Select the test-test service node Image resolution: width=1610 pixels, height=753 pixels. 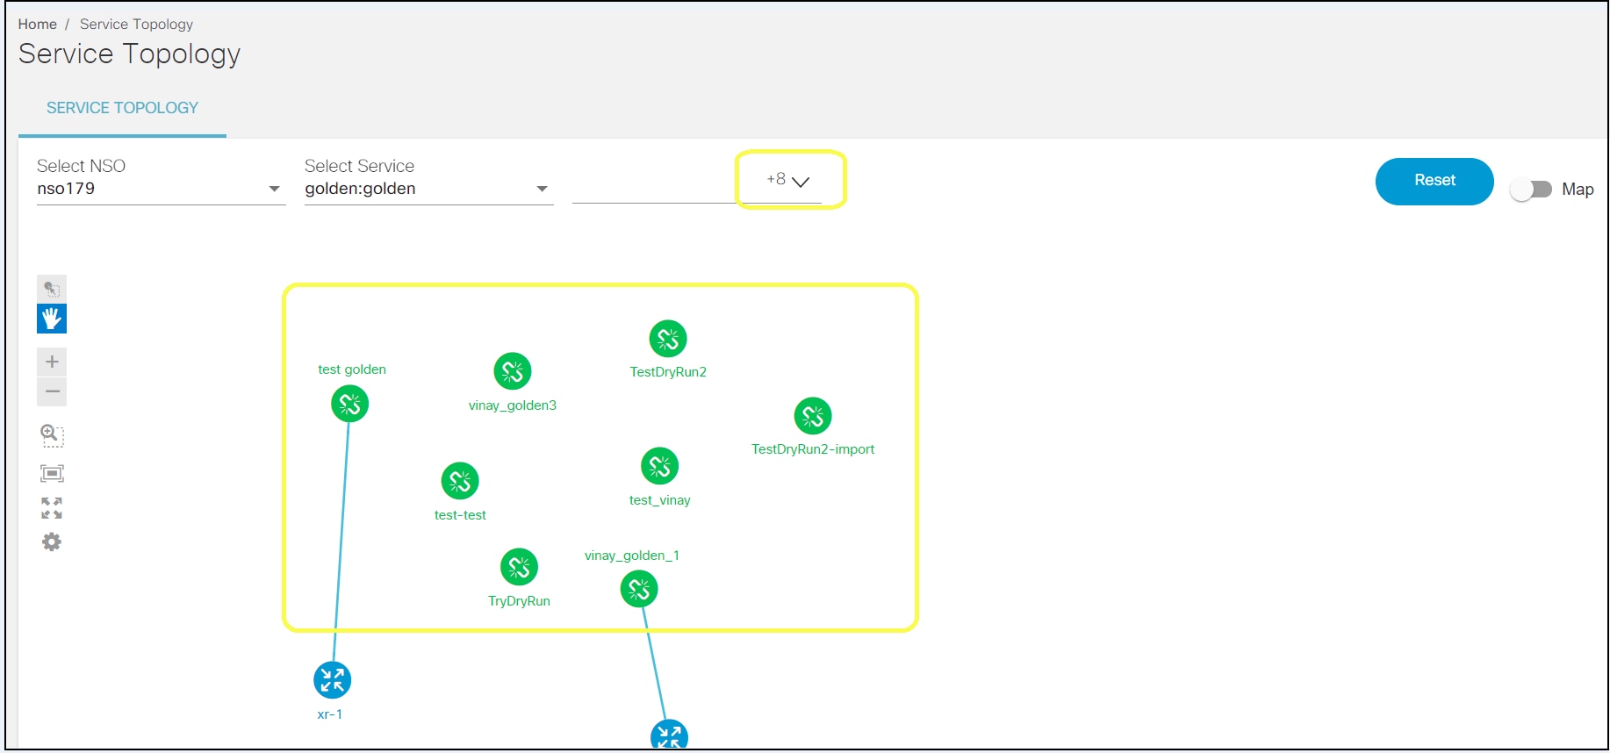tap(460, 481)
